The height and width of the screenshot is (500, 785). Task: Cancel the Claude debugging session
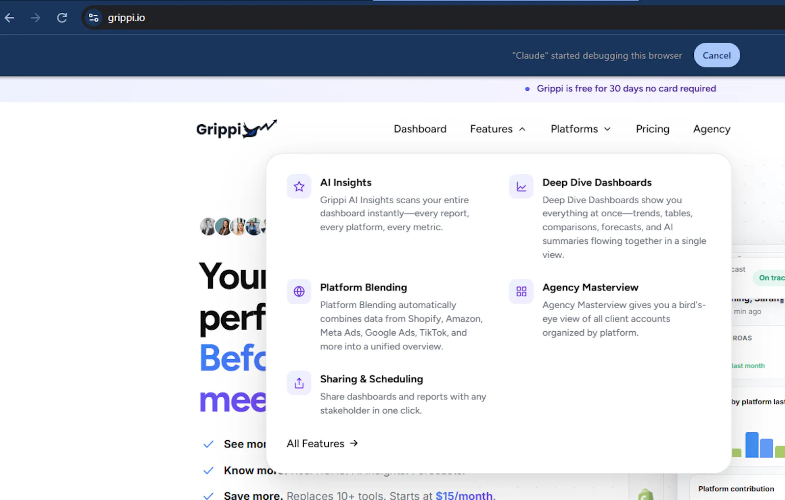(716, 55)
